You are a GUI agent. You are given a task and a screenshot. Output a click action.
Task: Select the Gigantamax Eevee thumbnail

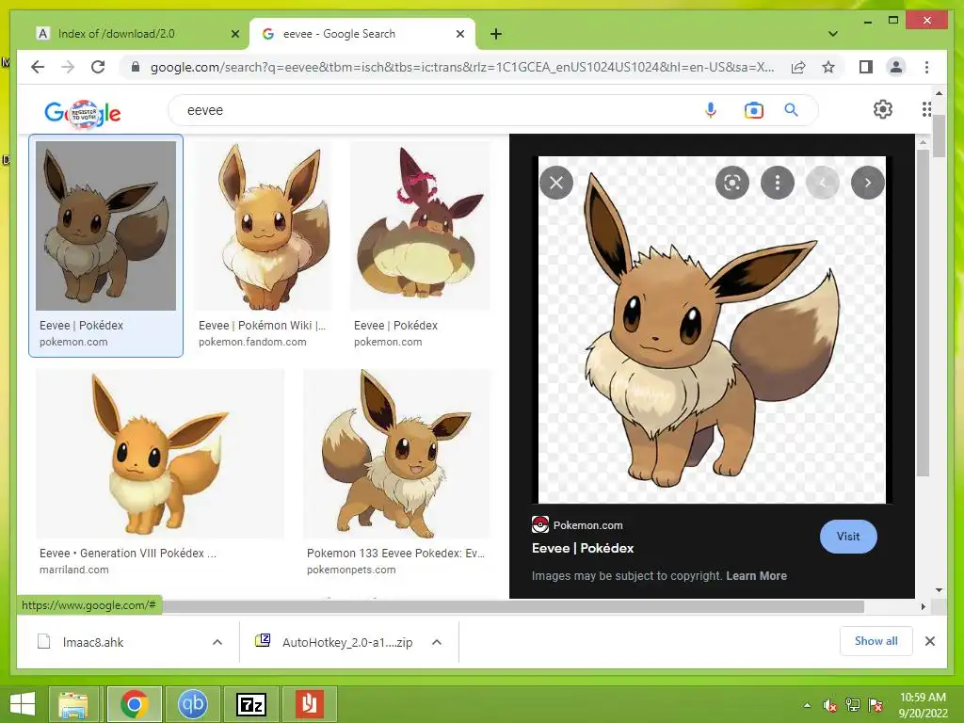pyautogui.click(x=421, y=226)
